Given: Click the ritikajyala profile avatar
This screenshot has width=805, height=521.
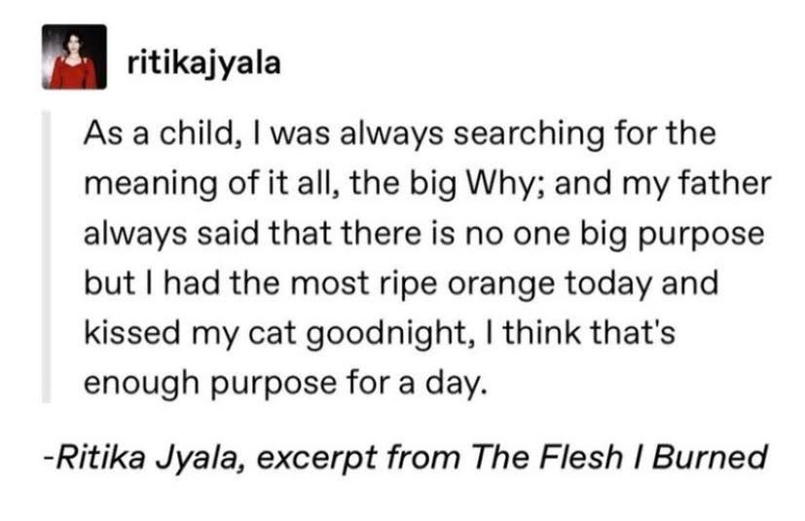Looking at the screenshot, I should [73, 57].
